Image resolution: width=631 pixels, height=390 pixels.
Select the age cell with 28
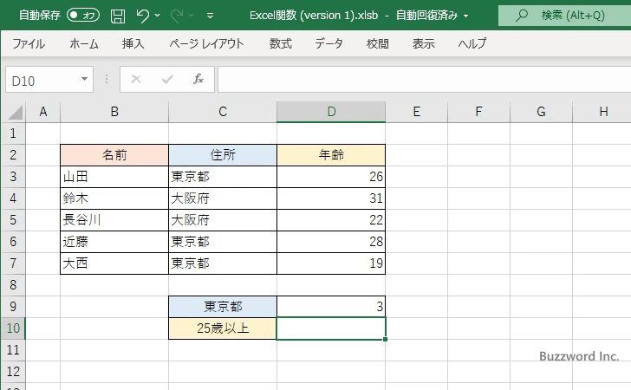pyautogui.click(x=331, y=242)
